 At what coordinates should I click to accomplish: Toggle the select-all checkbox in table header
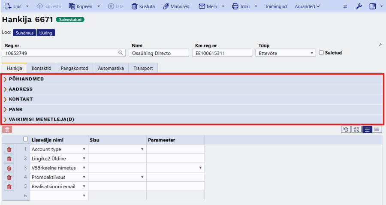tap(26, 139)
